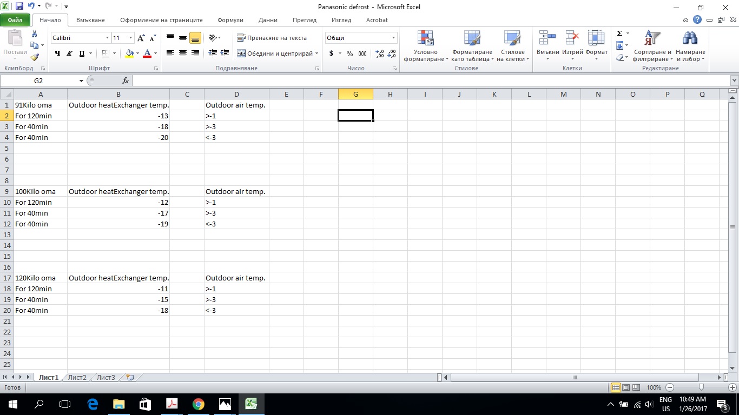
Task: Open the Name Box dropdown arrow
Action: (81, 81)
